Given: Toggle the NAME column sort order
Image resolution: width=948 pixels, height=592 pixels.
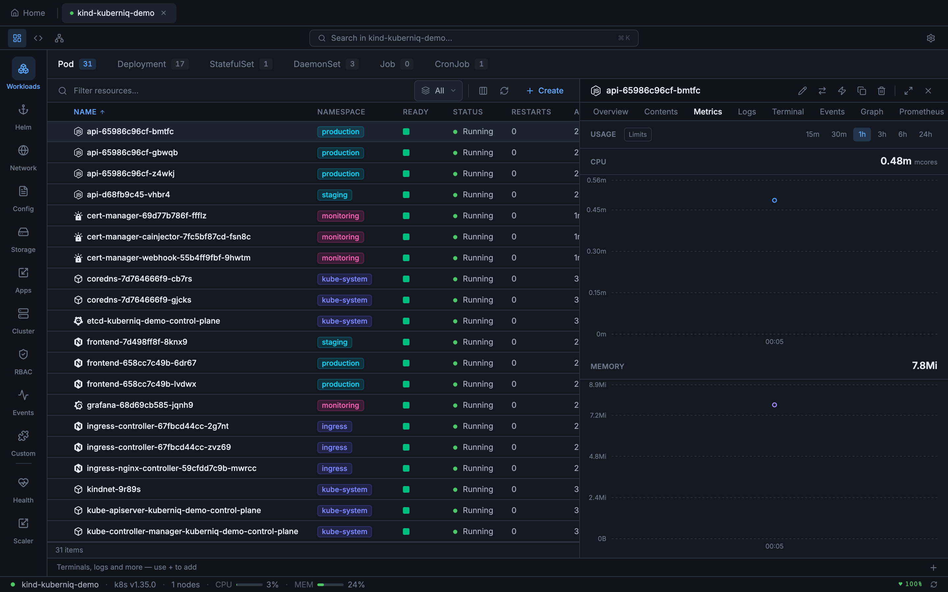Looking at the screenshot, I should [88, 111].
